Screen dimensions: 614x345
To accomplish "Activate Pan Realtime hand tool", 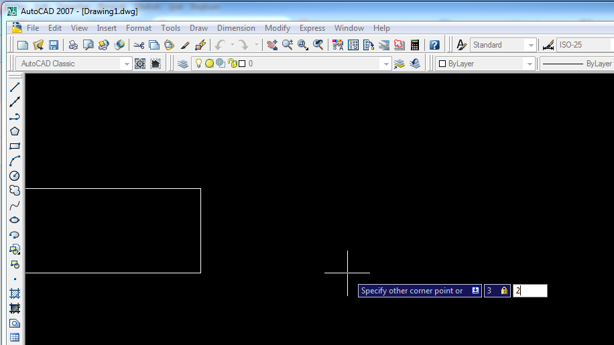I will pos(272,45).
